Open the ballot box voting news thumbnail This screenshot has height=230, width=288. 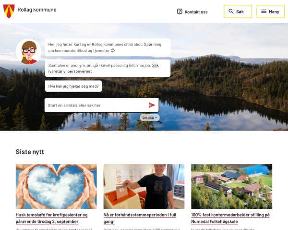[x=144, y=186]
